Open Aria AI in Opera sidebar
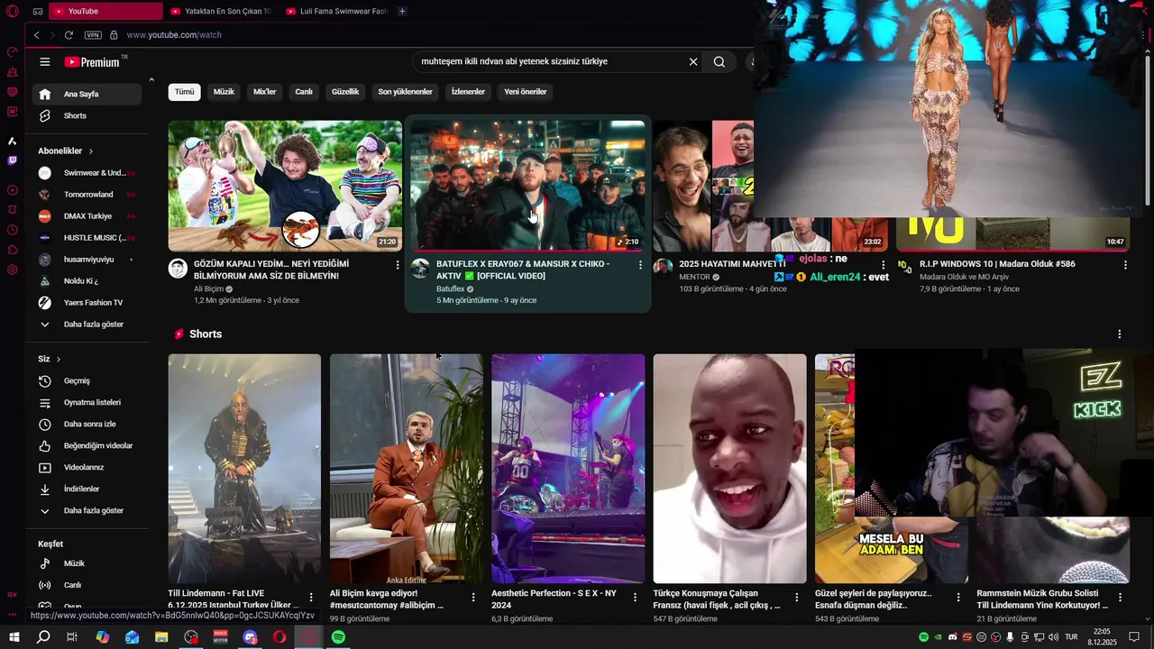Viewport: 1154px width, 649px height. (x=12, y=141)
